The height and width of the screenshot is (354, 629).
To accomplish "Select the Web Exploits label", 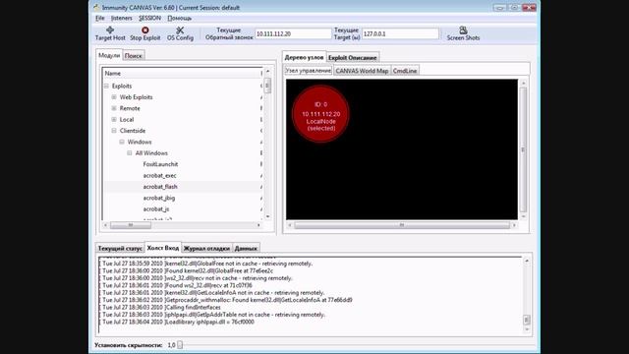I will [x=136, y=97].
